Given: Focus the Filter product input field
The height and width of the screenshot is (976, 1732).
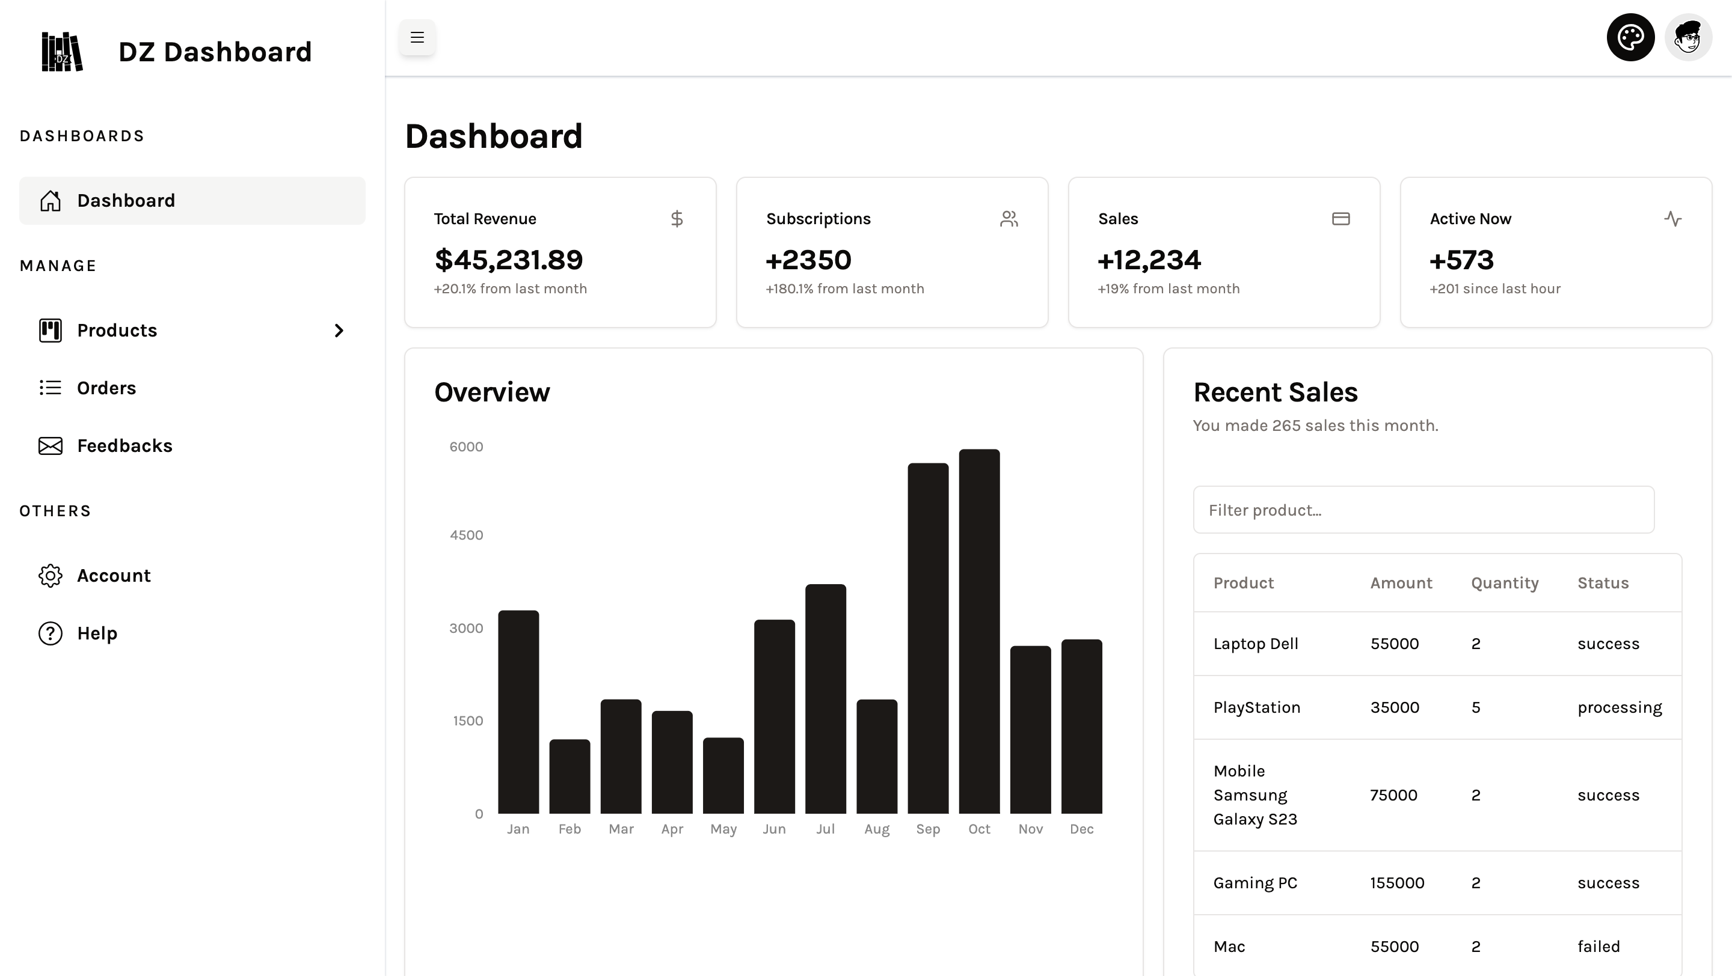Looking at the screenshot, I should click(x=1423, y=510).
